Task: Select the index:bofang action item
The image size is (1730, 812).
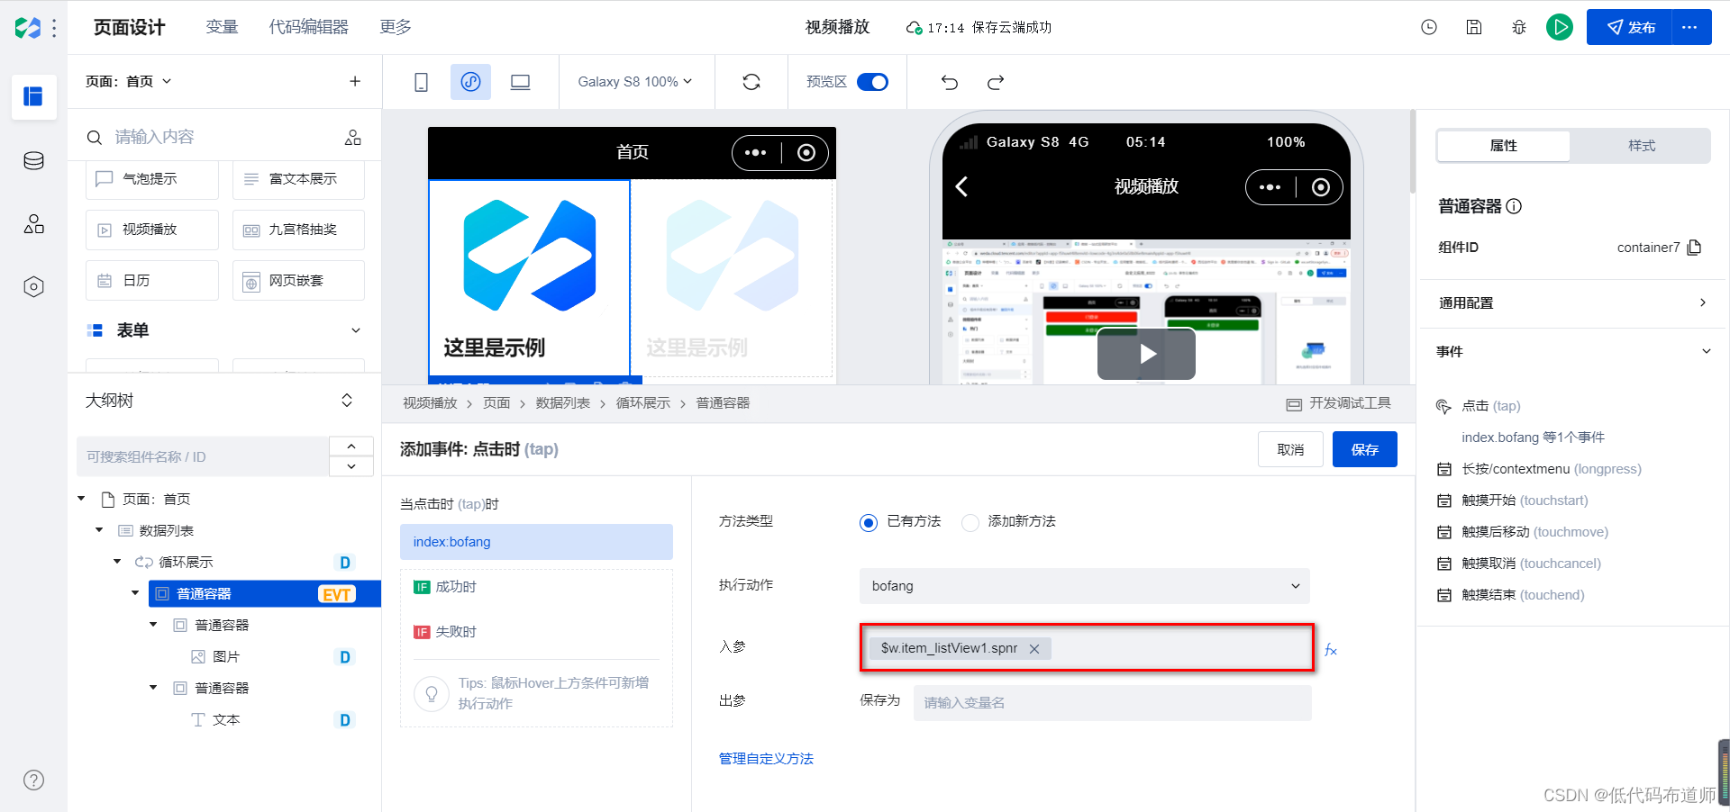Action: [536, 542]
